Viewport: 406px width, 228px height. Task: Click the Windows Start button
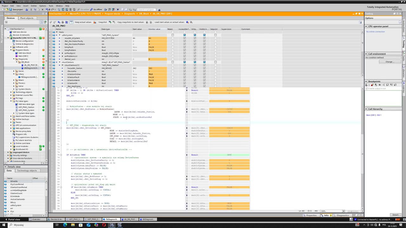pyautogui.click(x=3, y=225)
